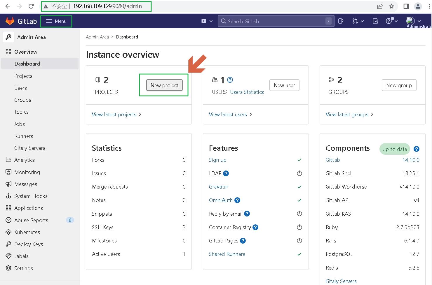Bookmark page with star icon
This screenshot has height=285, width=432.
(x=392, y=6)
